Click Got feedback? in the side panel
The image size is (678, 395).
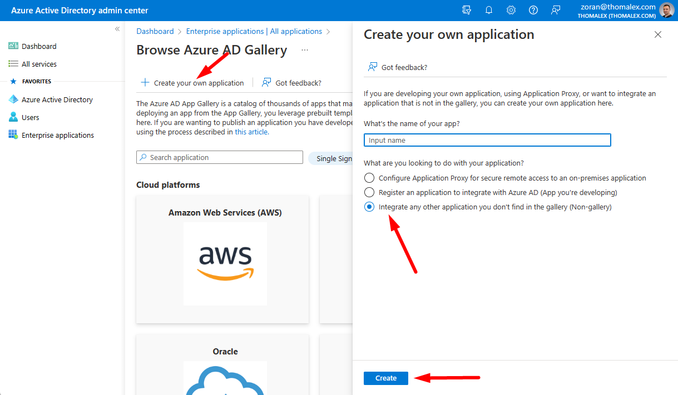coord(398,67)
